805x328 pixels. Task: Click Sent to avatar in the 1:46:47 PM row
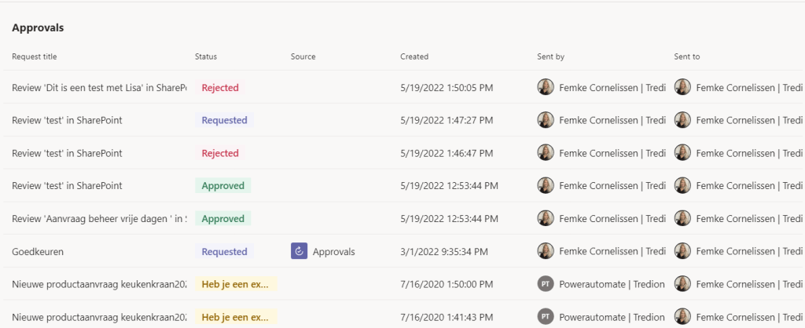(x=682, y=153)
